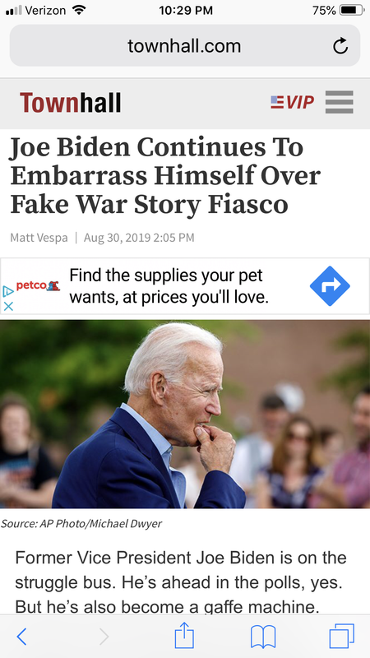Tap the Joe Biden article headline
The width and height of the screenshot is (370, 658).
tap(165, 176)
